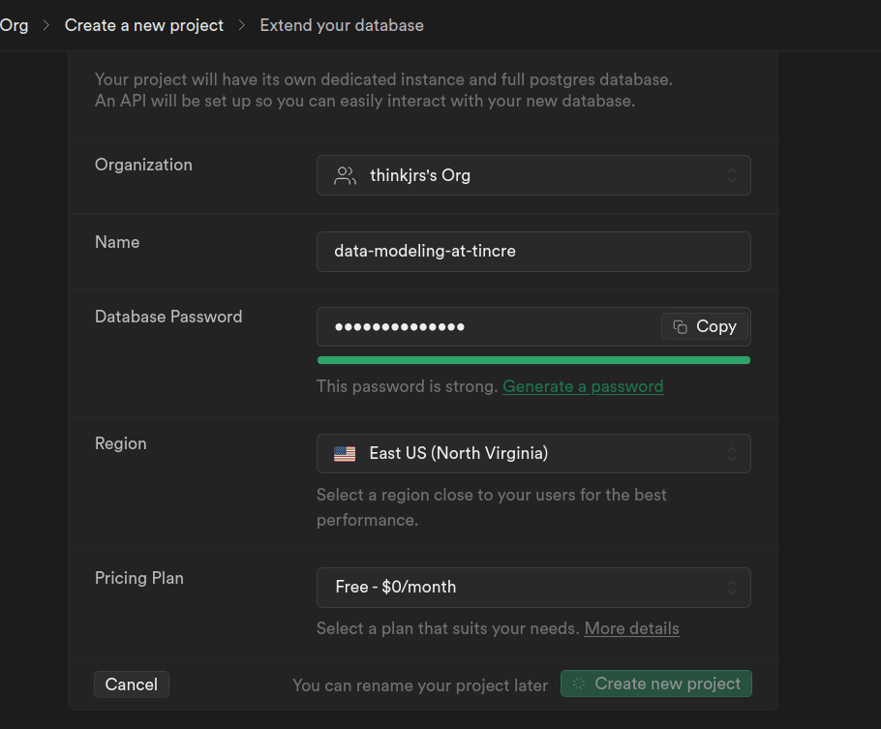The height and width of the screenshot is (729, 881).
Task: Click the up-down arrows in the Region selector
Action: pyautogui.click(x=732, y=453)
